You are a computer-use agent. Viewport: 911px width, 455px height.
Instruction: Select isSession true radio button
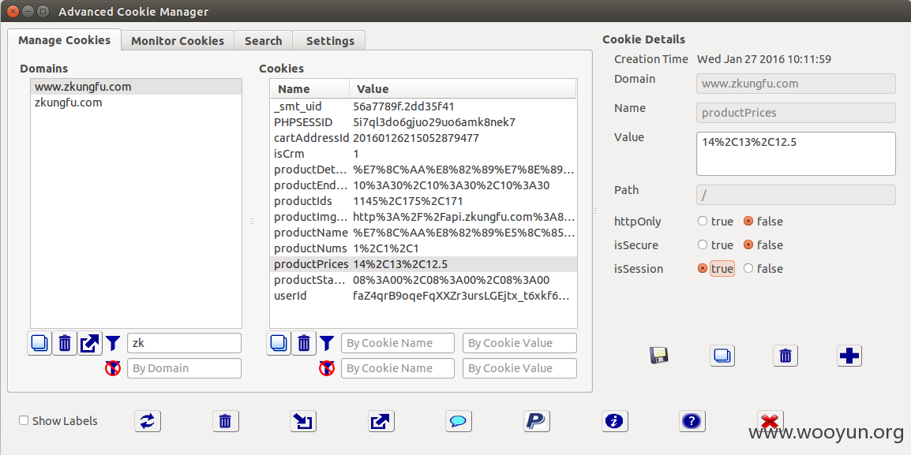(703, 269)
